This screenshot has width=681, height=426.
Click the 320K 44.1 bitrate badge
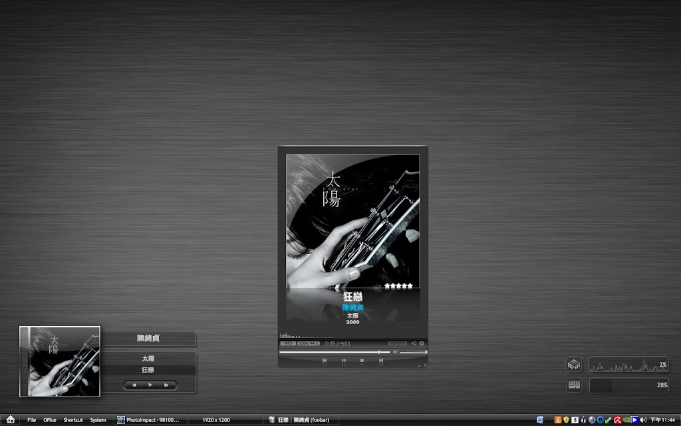[309, 343]
